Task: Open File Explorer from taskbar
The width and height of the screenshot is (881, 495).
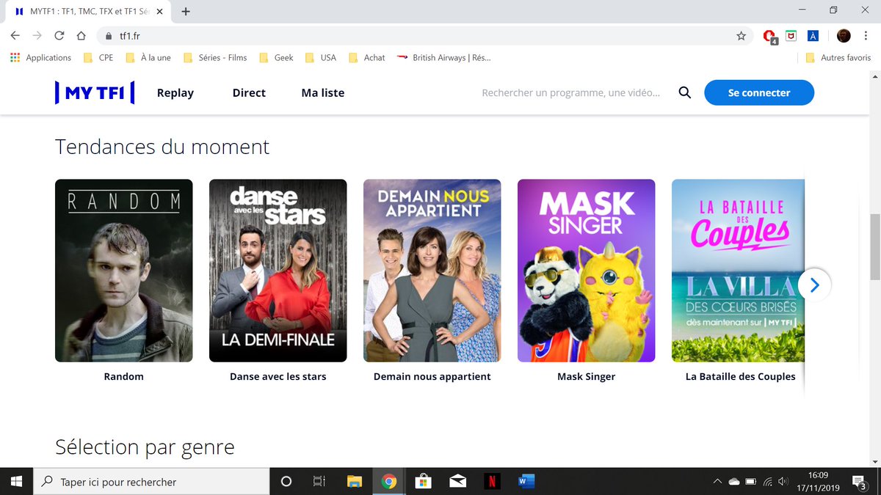Action: point(355,481)
